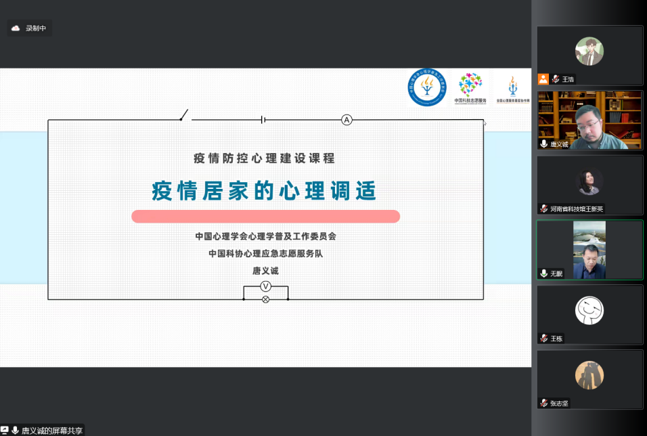Screen dimensions: 647x436
Task: Click 无眠's active microphone icon
Action: [x=544, y=274]
